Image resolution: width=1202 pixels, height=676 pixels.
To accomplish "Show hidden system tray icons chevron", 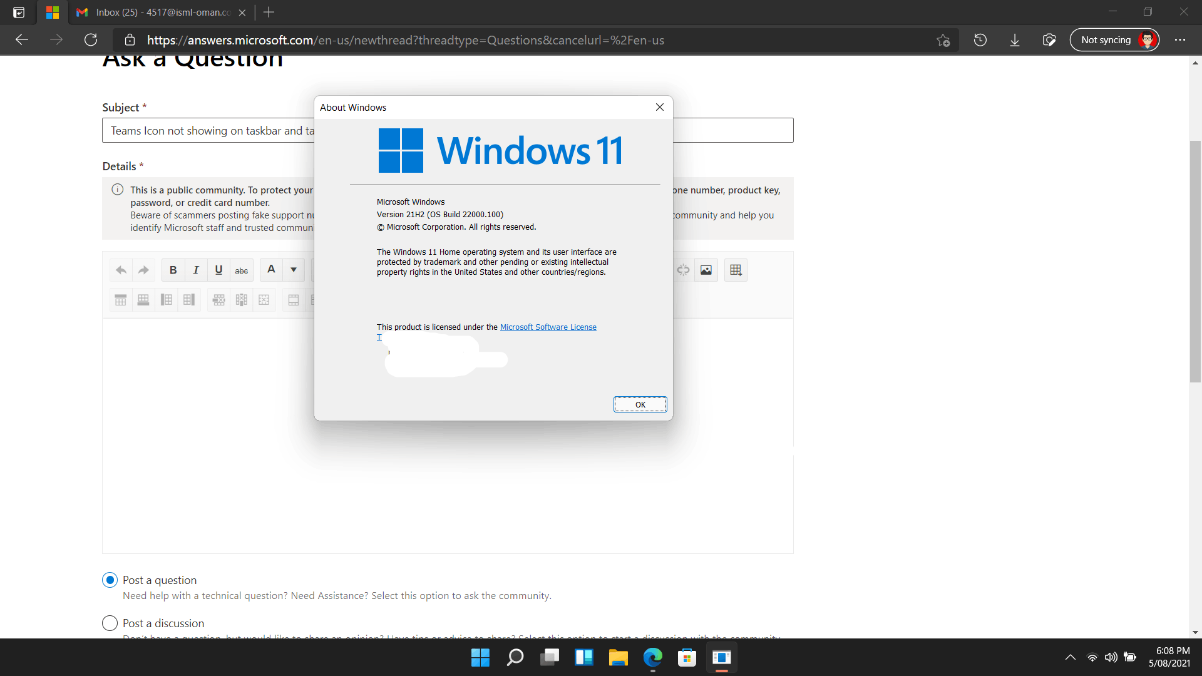I will pyautogui.click(x=1071, y=657).
